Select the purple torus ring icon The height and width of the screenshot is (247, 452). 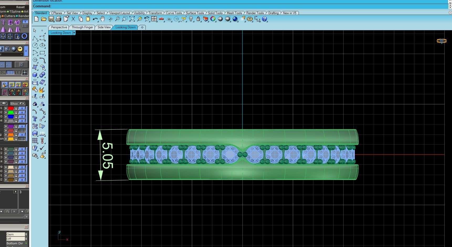tap(24, 36)
